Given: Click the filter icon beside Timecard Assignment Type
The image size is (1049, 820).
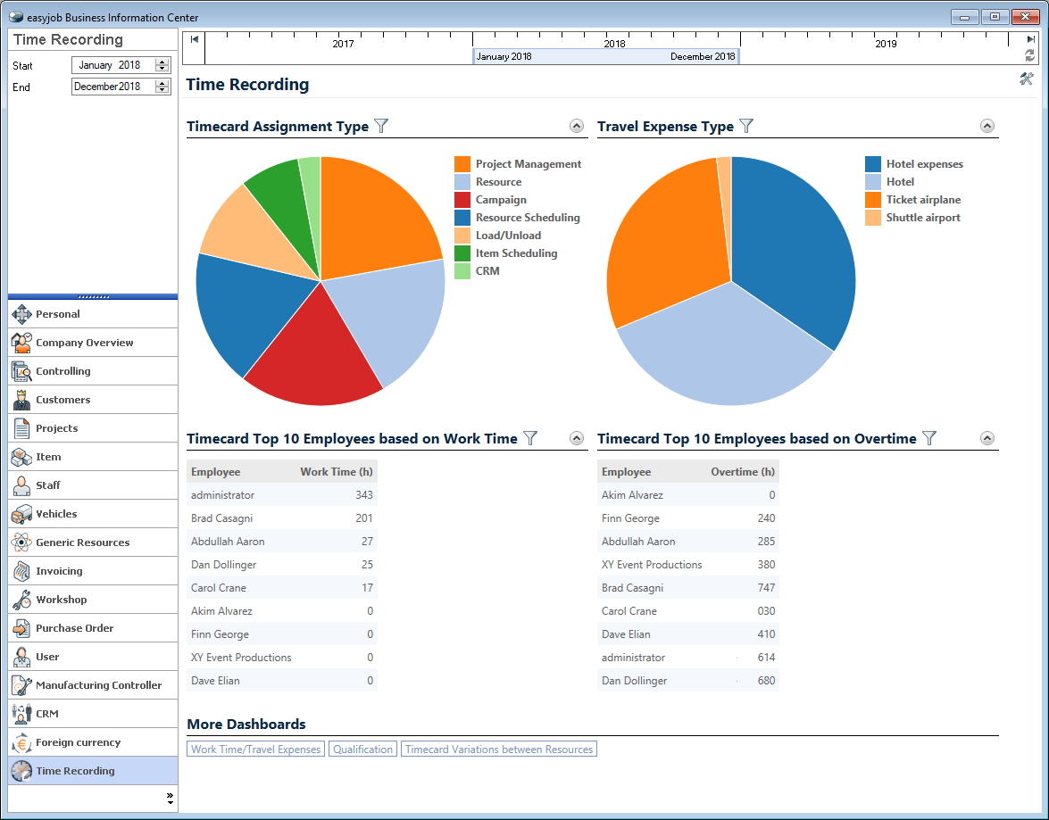Looking at the screenshot, I should coord(381,126).
